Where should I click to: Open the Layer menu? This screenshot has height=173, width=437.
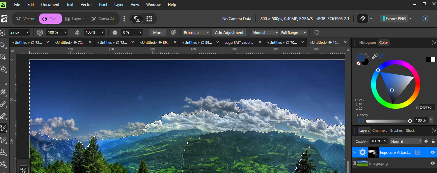[119, 5]
